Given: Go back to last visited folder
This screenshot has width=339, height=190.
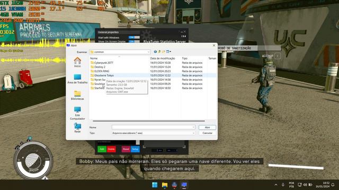Looking at the screenshot, I should pos(155,52).
